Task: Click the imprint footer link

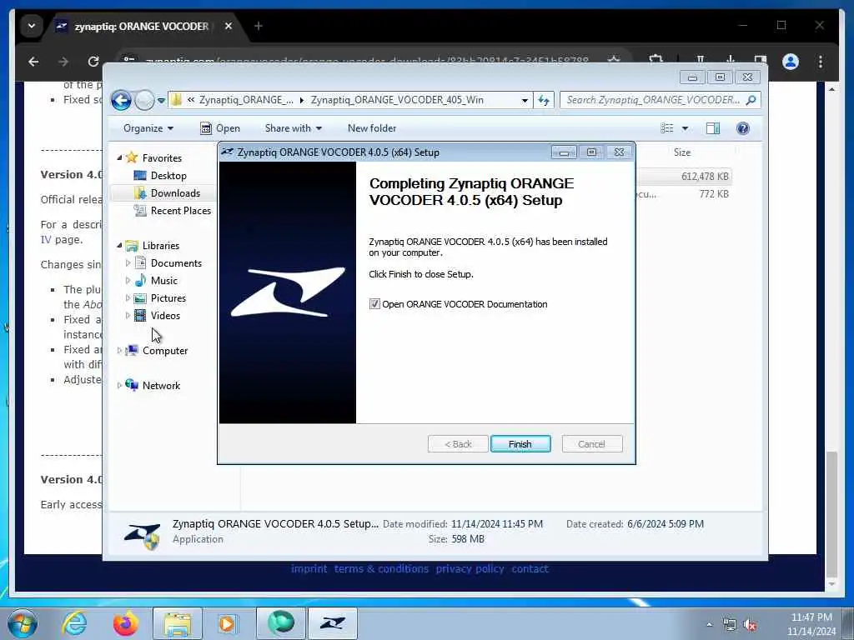Action: 309,568
